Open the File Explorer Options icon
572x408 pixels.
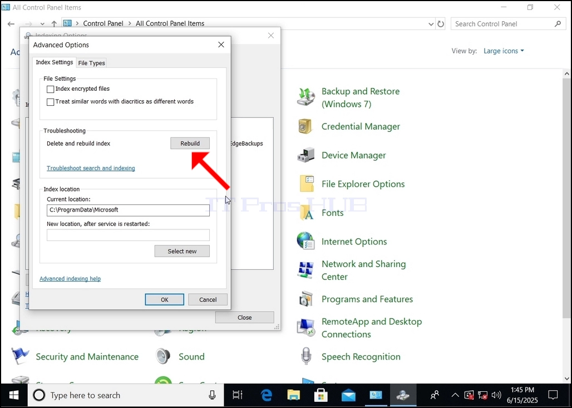pyautogui.click(x=307, y=184)
